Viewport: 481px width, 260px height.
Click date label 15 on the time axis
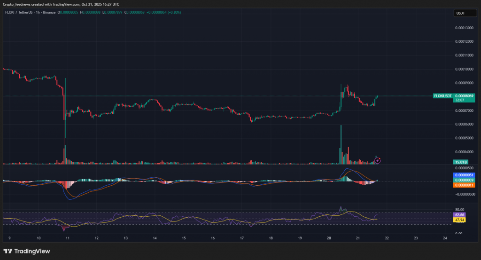(184, 238)
